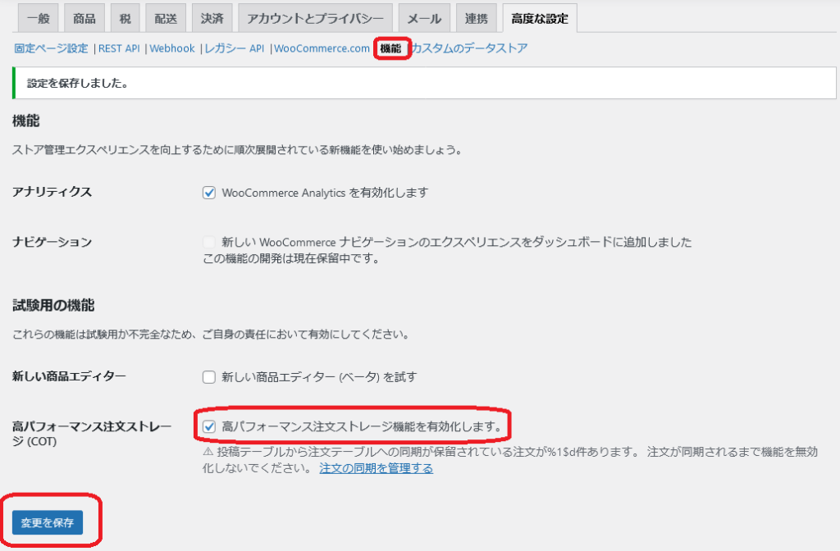Viewport: 840px width, 551px height.
Task: Go to the 配送 tab
Action: pos(165,18)
